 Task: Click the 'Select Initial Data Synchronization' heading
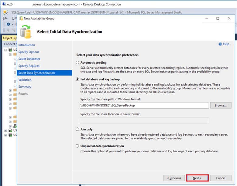click(x=70, y=32)
